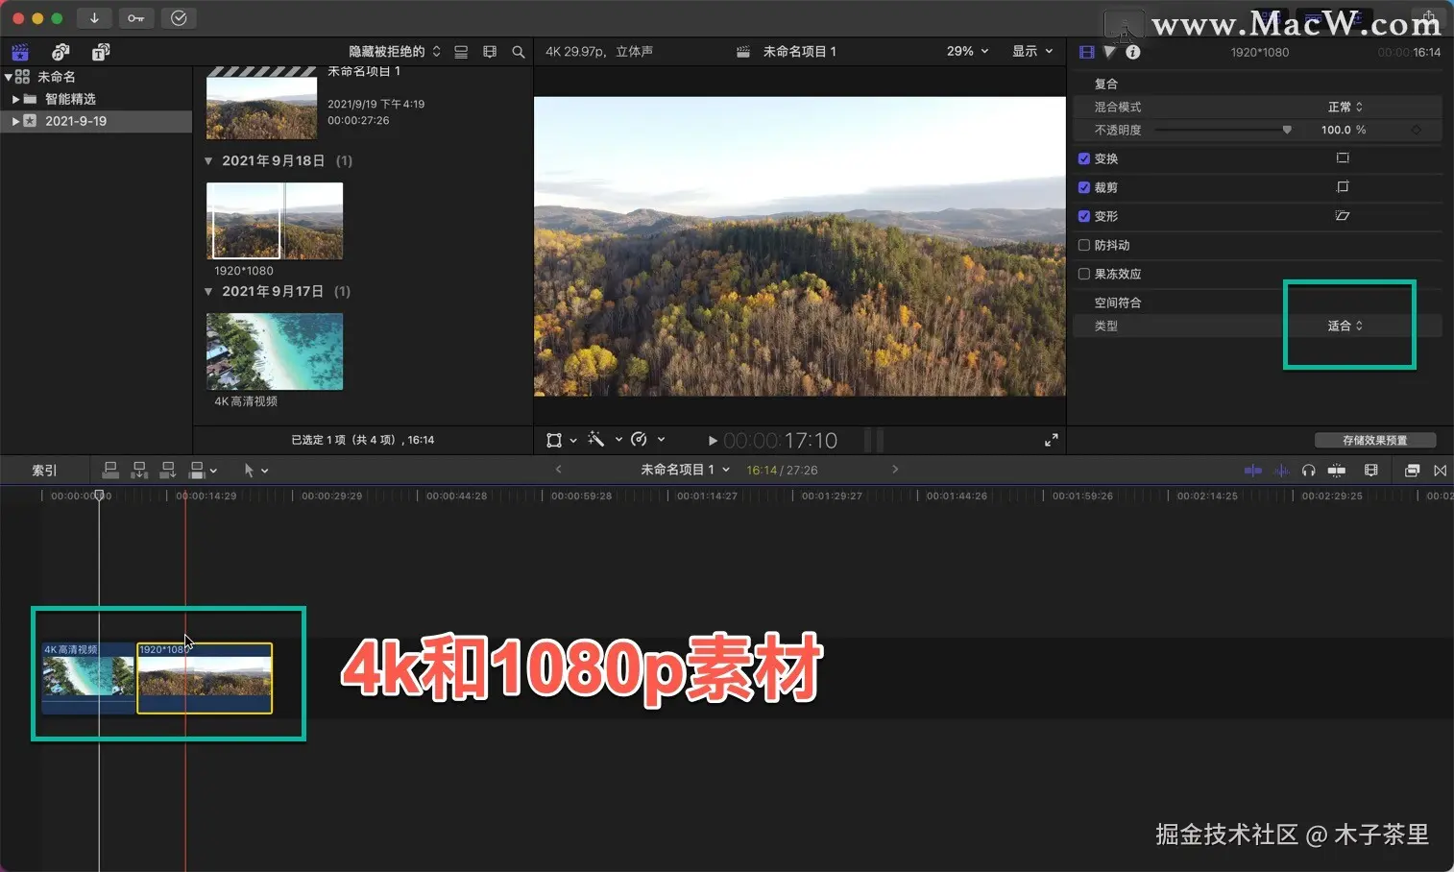Open the clip appearance filmstrip options
Image resolution: width=1454 pixels, height=872 pixels.
click(x=490, y=52)
